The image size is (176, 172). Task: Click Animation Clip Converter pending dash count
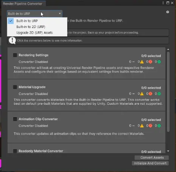point(132,126)
